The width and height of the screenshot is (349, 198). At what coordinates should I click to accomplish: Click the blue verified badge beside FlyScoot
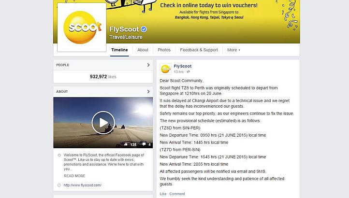[144, 29]
